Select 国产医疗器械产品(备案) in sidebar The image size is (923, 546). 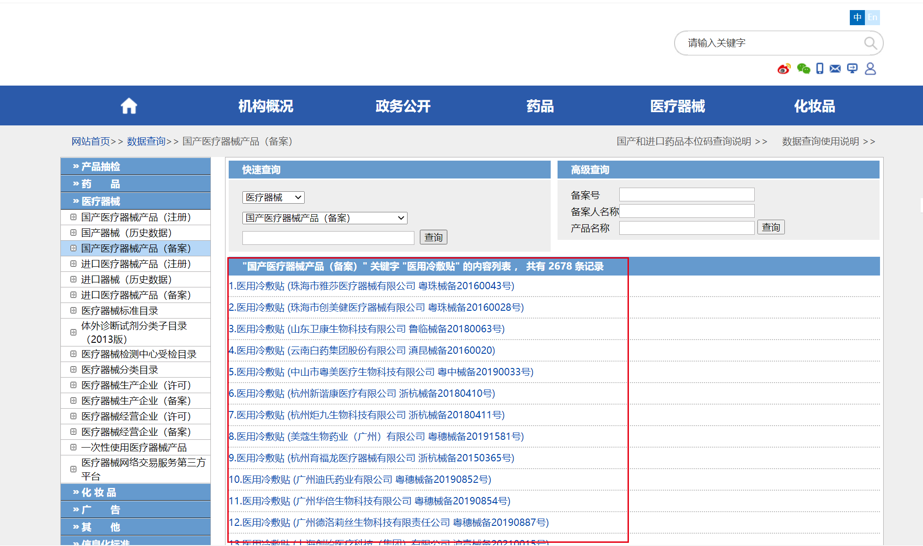(136, 249)
